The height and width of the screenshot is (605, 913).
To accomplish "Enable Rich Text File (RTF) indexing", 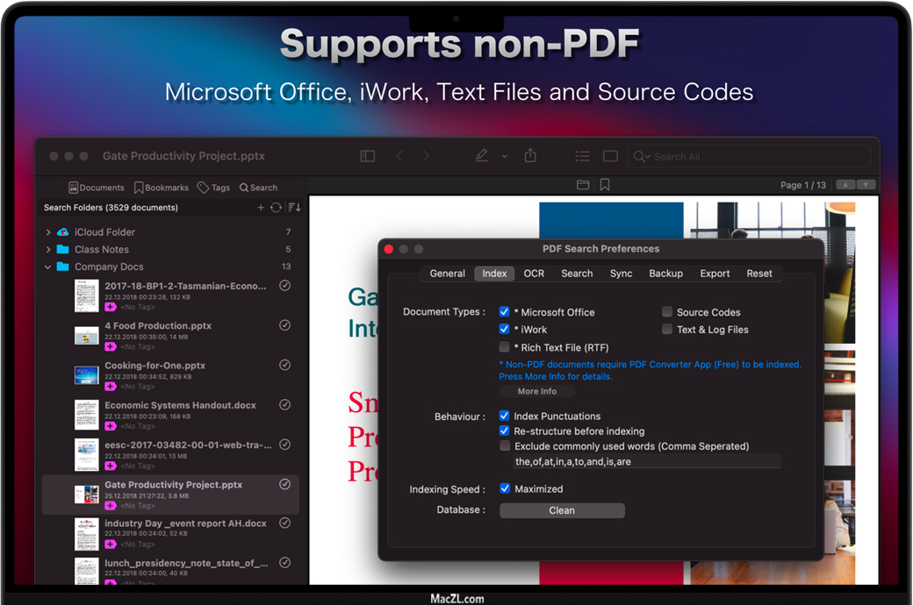I will [505, 347].
